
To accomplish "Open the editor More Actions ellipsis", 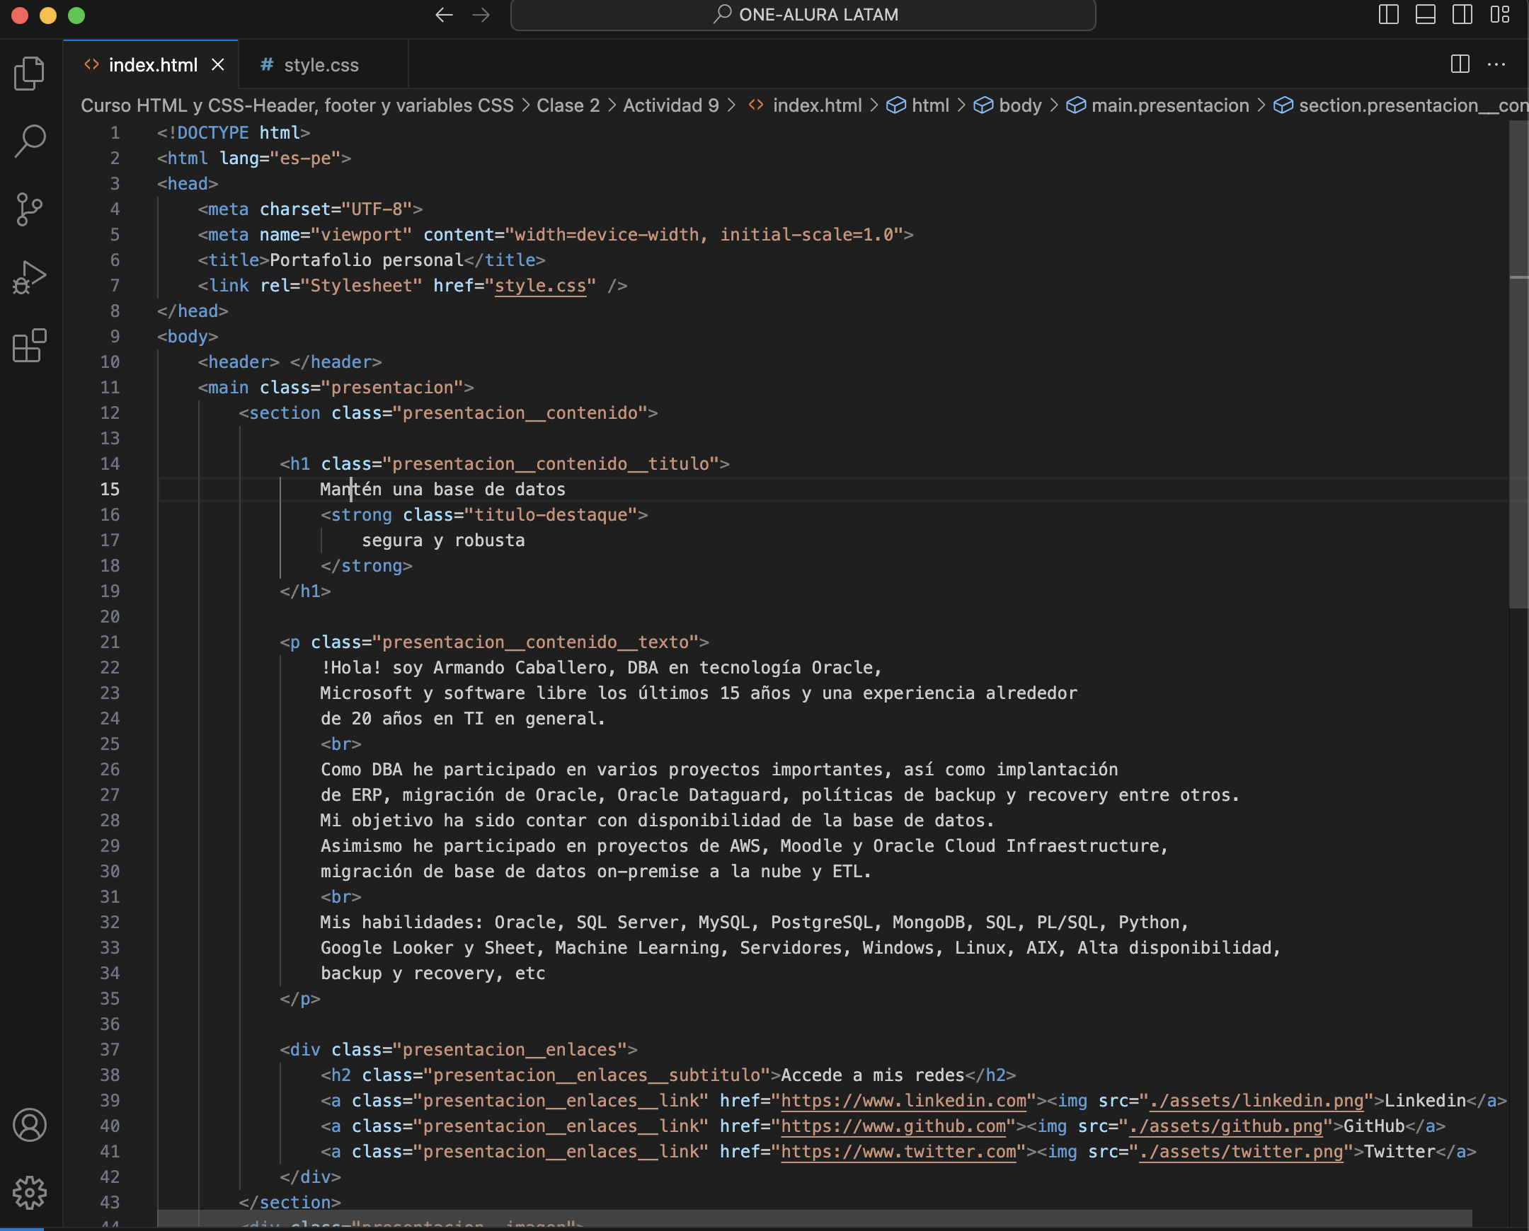I will tap(1496, 64).
